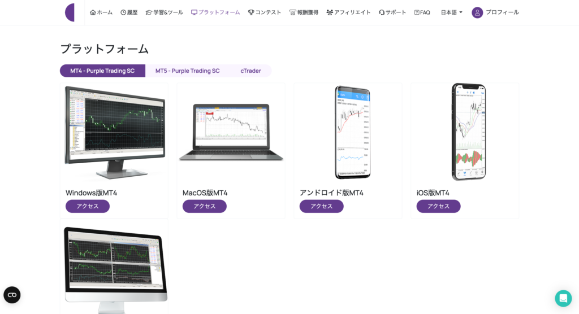Click アクセス button under Windows版MT4
This screenshot has height=314, width=579.
click(88, 206)
